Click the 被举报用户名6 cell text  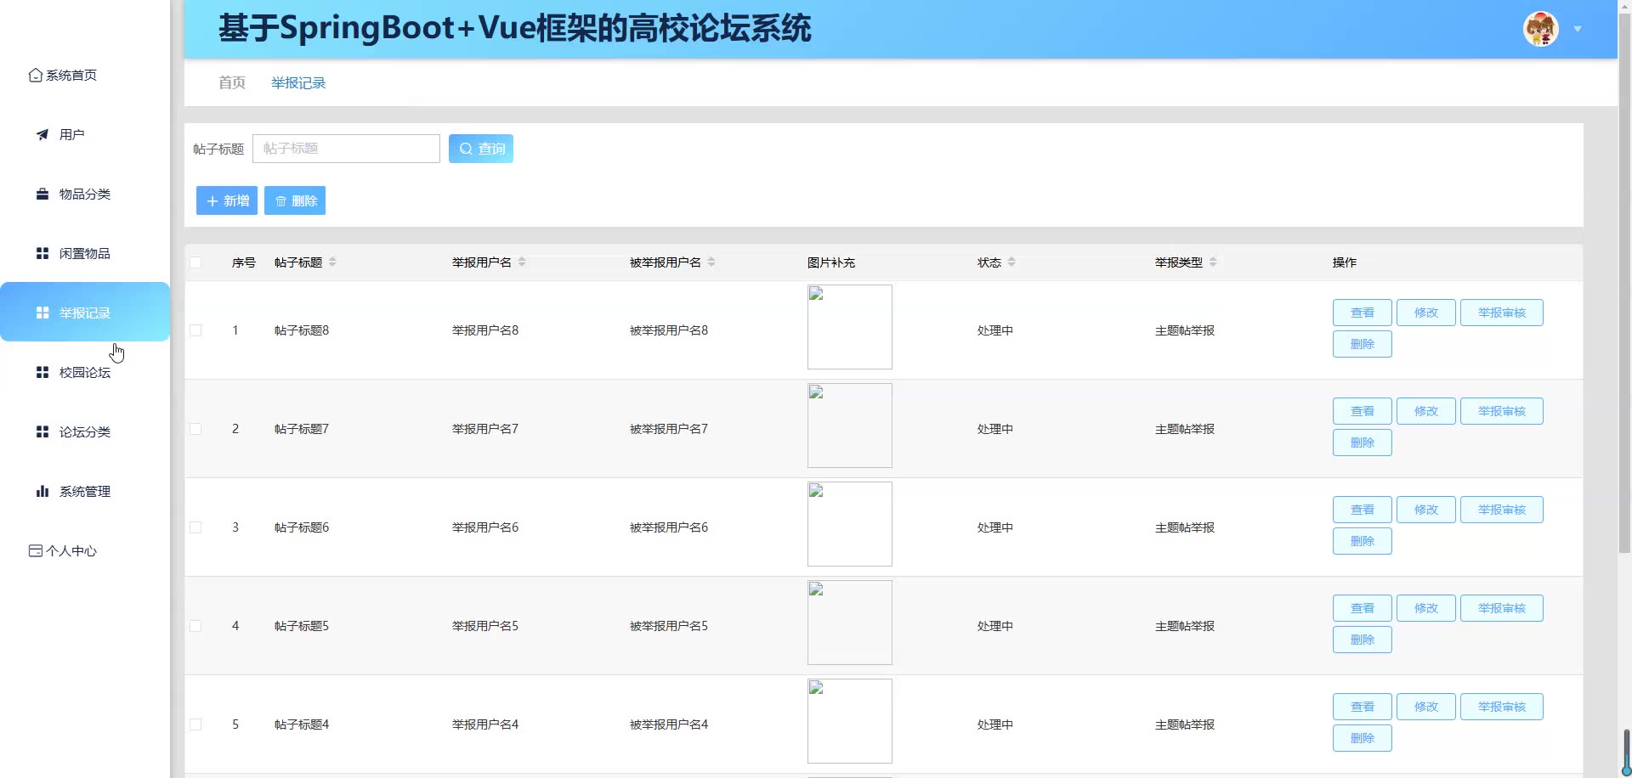pos(669,527)
